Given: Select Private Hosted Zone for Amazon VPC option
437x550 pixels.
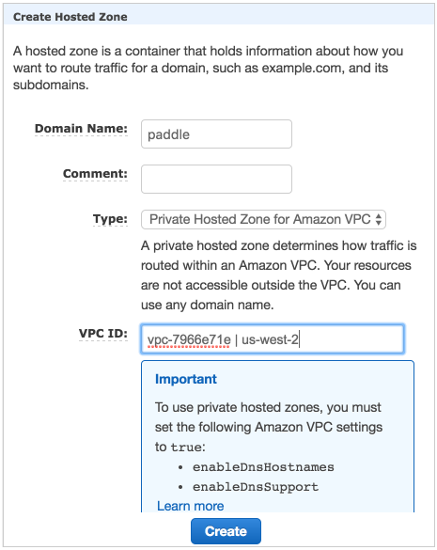Looking at the screenshot, I should point(260,220).
